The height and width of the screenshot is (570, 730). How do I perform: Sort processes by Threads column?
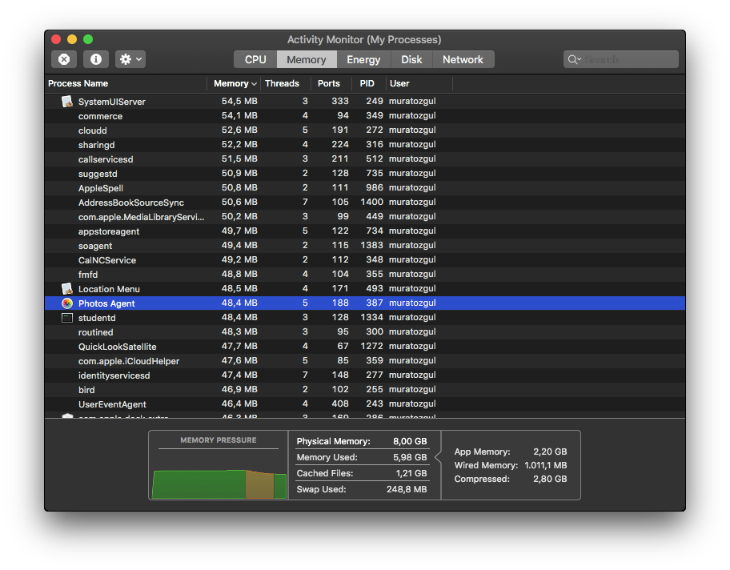282,83
